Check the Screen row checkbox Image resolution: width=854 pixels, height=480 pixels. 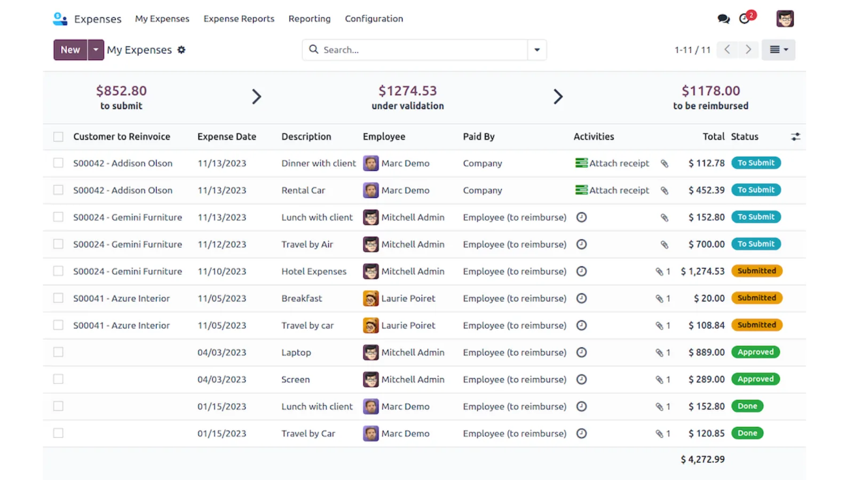click(x=58, y=379)
